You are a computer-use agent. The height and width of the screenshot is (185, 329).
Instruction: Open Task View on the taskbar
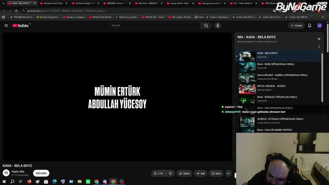click(x=21, y=182)
